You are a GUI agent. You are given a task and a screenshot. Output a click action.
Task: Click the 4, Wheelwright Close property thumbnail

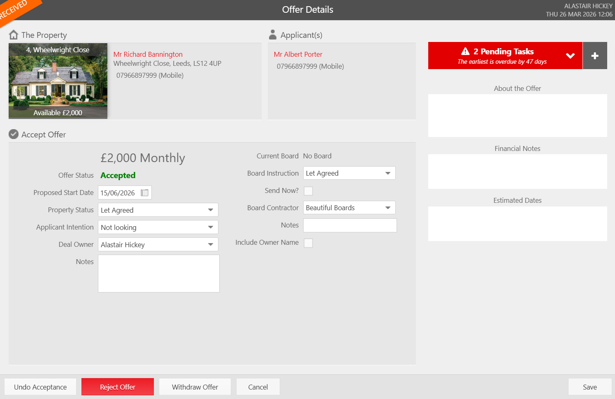click(58, 81)
